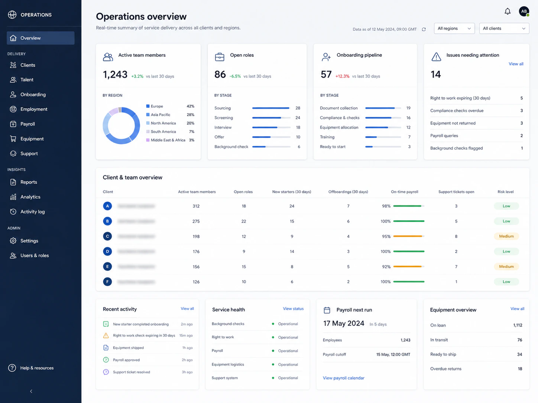Open View status in Service health
The image size is (538, 403).
pyautogui.click(x=293, y=309)
